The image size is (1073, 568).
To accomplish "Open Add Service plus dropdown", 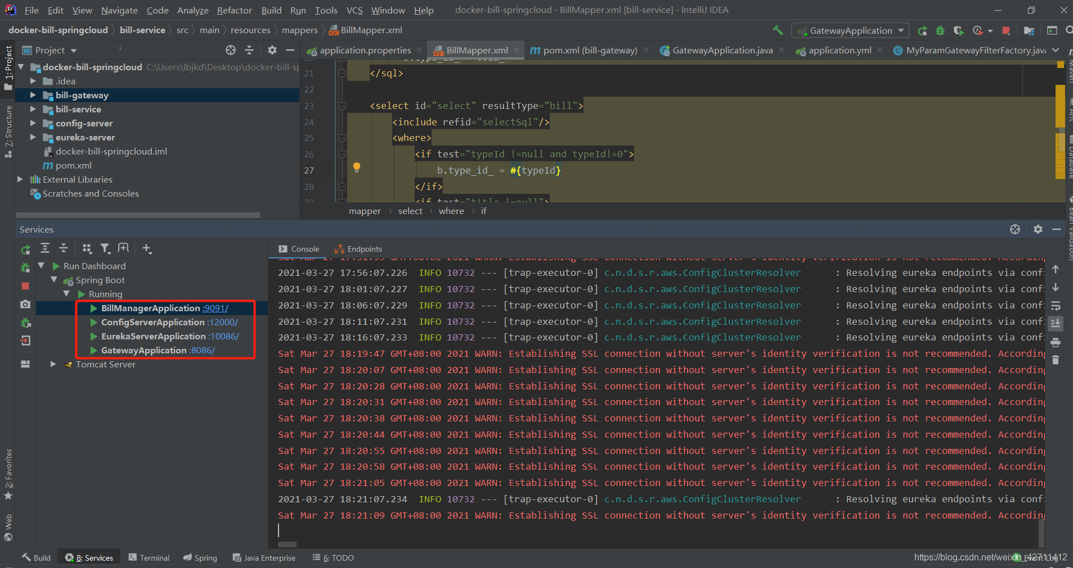I will click(x=147, y=248).
